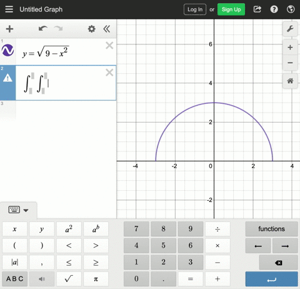Delete expression 1
The width and height of the screenshot is (300, 289).
109,45
